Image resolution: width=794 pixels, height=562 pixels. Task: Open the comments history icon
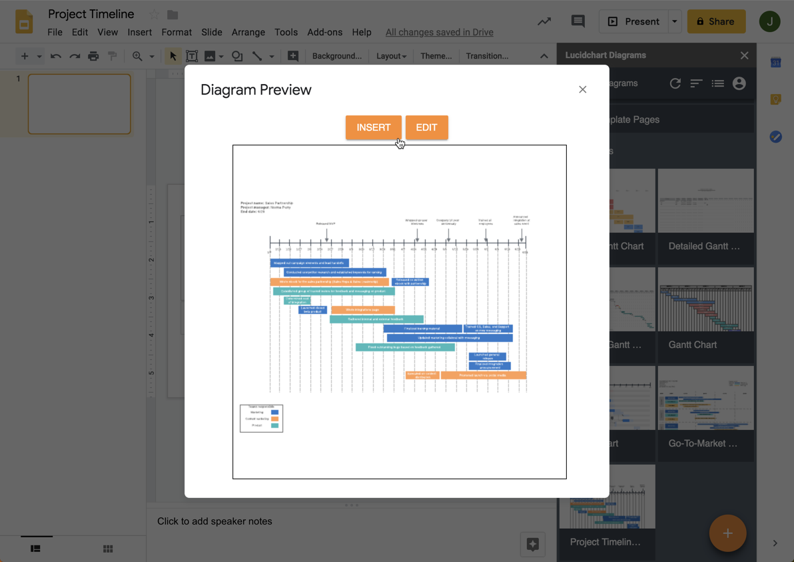(578, 21)
